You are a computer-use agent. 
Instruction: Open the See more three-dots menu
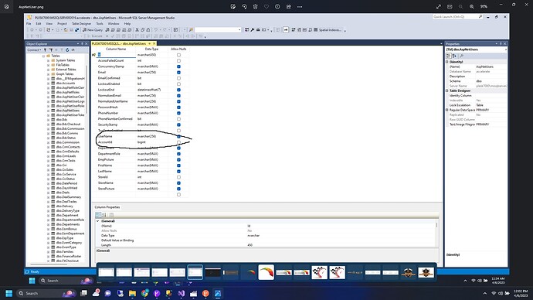(x=300, y=6)
